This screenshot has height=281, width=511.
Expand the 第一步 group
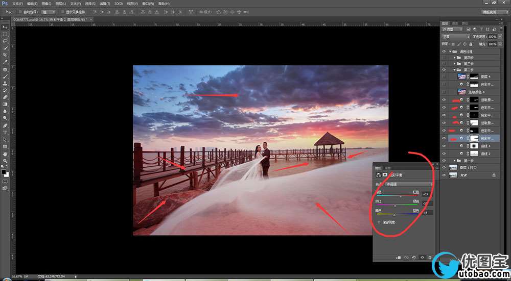[x=455, y=161]
